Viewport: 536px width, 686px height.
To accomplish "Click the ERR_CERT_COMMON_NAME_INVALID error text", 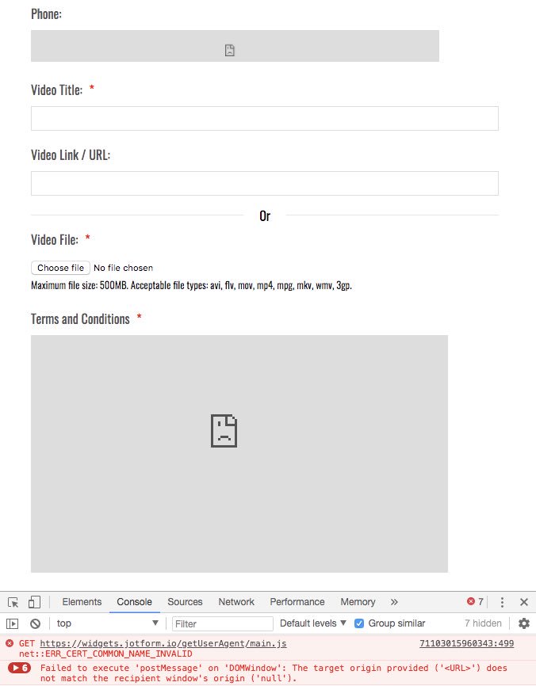I will 105,654.
